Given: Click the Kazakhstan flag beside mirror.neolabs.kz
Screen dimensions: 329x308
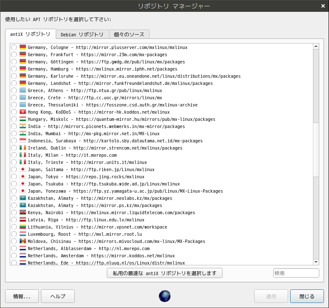Looking at the screenshot, I should [23, 198].
